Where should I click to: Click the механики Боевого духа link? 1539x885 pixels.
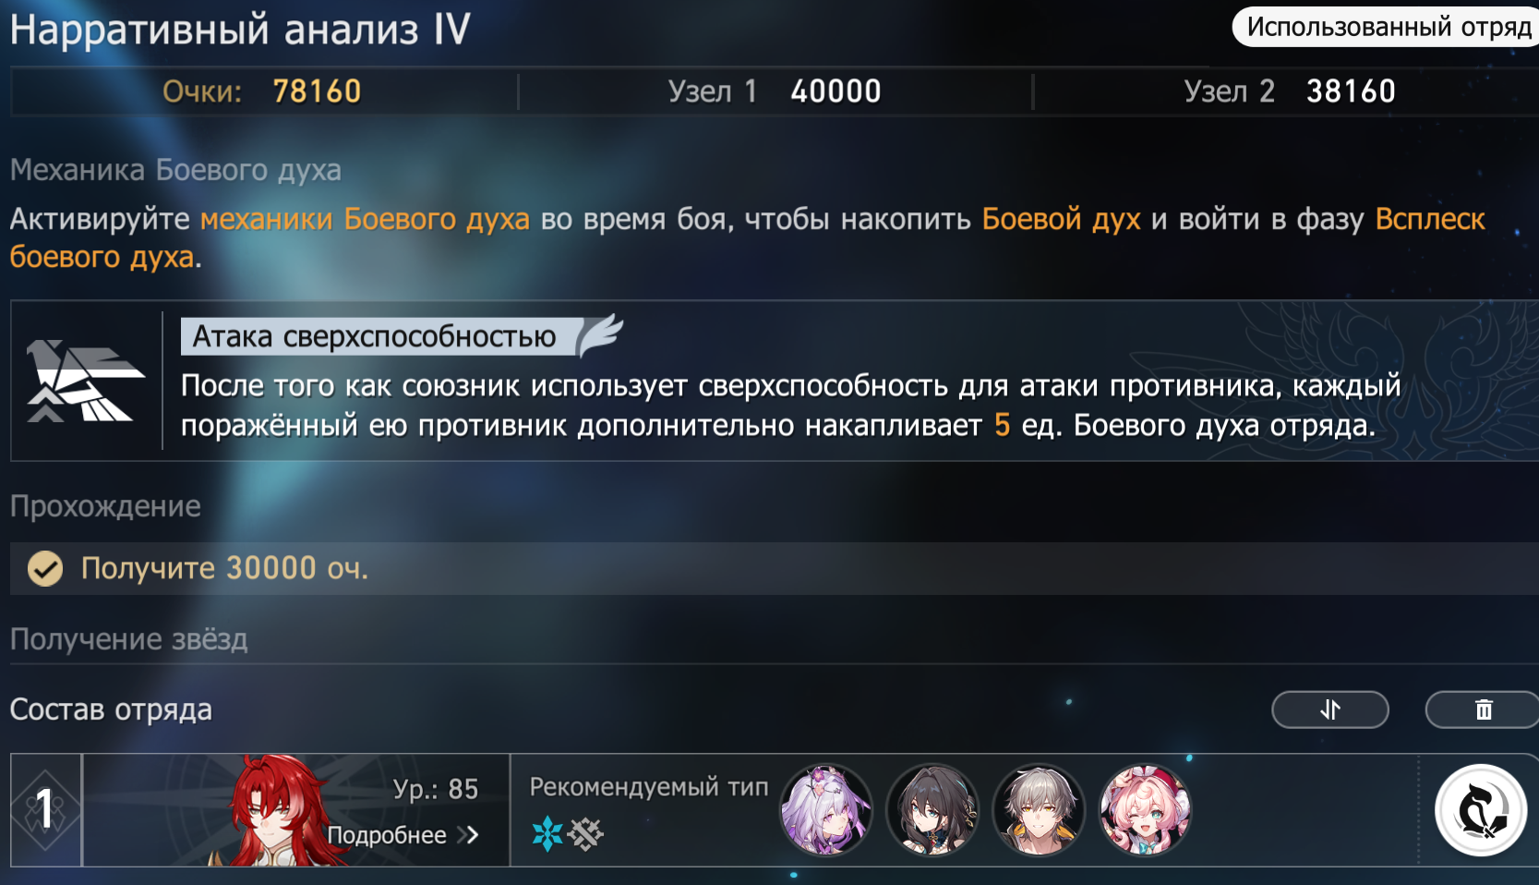365,219
